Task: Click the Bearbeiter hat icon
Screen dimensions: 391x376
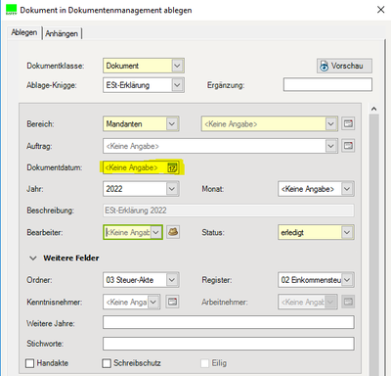Action: 173,232
